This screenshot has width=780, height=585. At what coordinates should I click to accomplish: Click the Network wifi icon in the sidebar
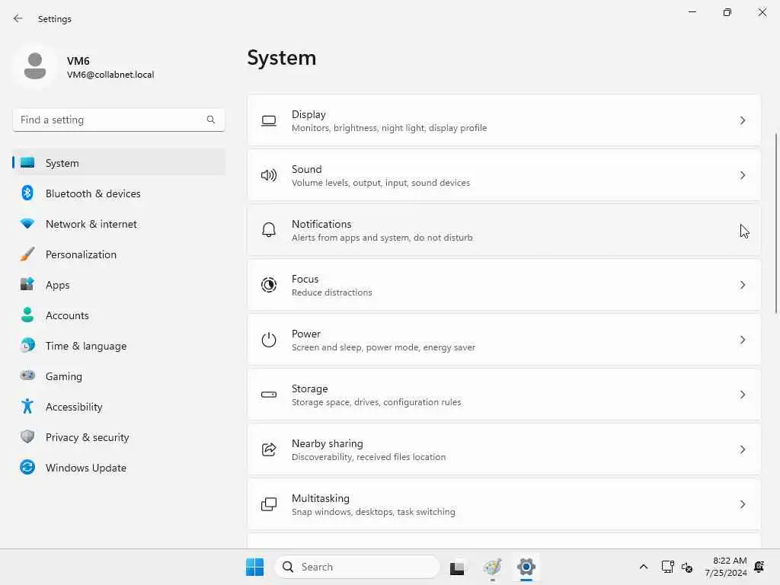pos(27,223)
